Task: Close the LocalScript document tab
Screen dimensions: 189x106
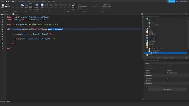Action: tap(21, 14)
